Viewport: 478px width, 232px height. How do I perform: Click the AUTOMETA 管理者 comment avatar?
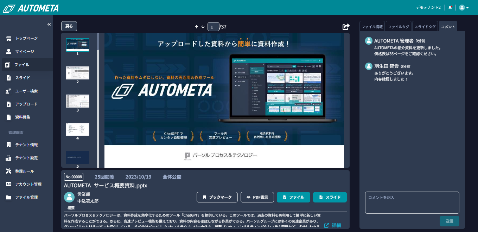click(369, 41)
